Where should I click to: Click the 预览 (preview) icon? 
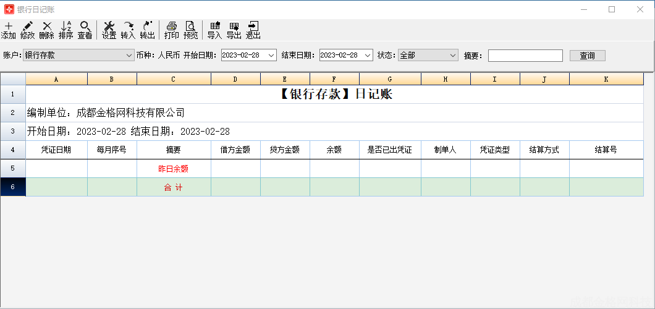[190, 30]
